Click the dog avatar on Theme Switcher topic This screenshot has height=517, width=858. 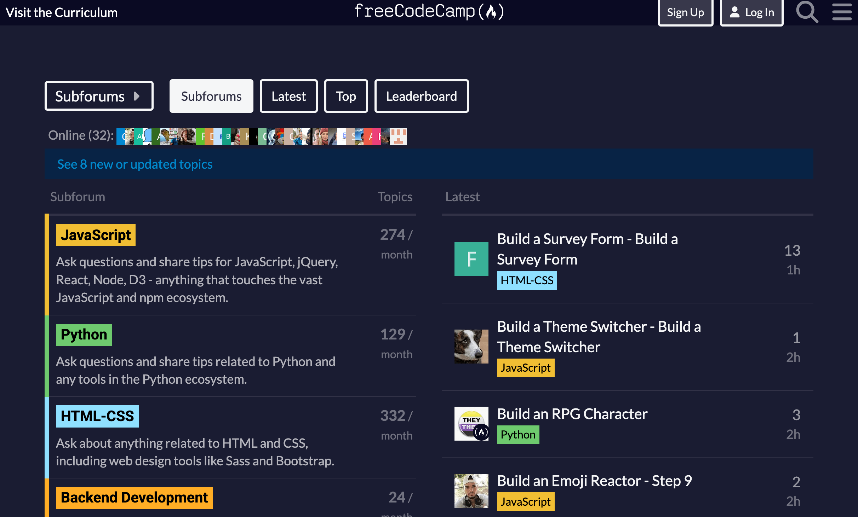tap(471, 347)
